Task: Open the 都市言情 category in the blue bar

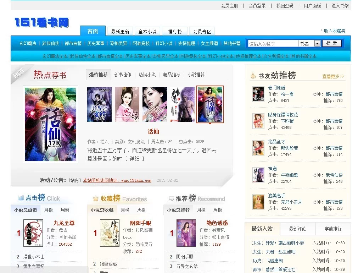Action: click(73, 43)
